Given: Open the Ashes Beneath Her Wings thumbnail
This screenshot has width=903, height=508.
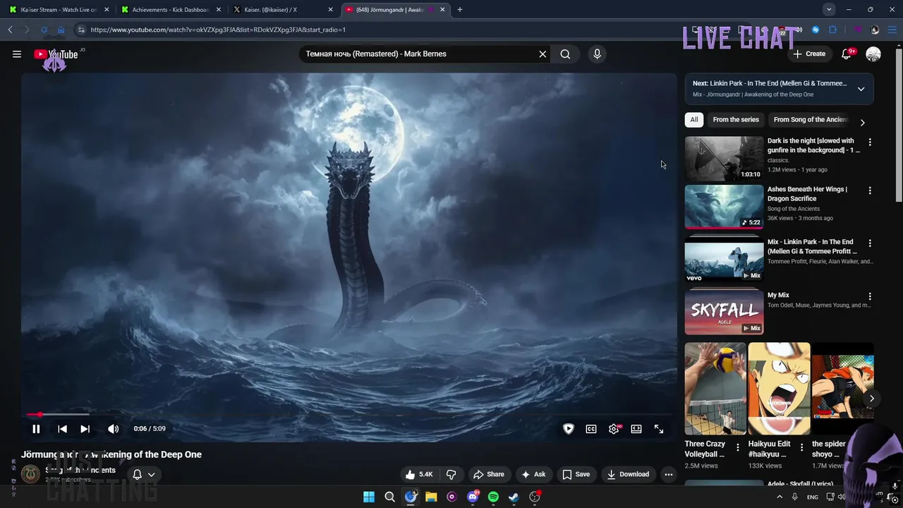Looking at the screenshot, I should click(x=724, y=207).
